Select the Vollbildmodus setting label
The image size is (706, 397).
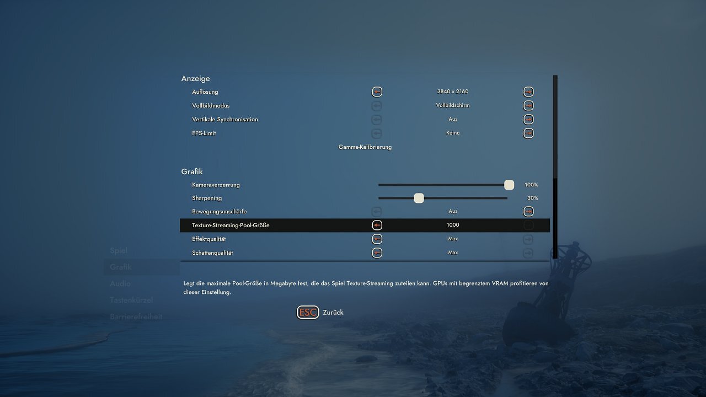coord(211,106)
